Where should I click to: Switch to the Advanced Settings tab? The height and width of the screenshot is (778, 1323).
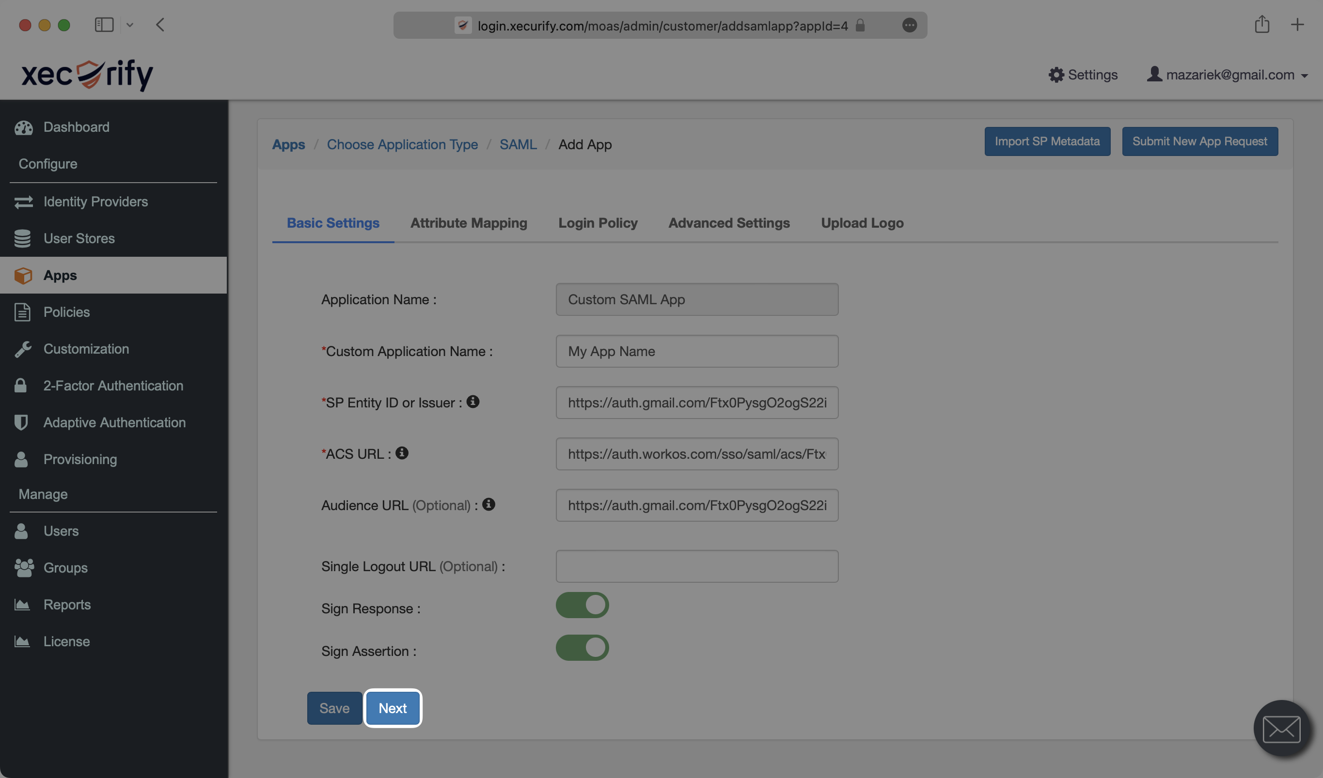pyautogui.click(x=729, y=223)
